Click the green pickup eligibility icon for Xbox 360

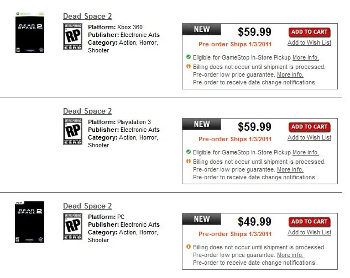[x=189, y=57]
